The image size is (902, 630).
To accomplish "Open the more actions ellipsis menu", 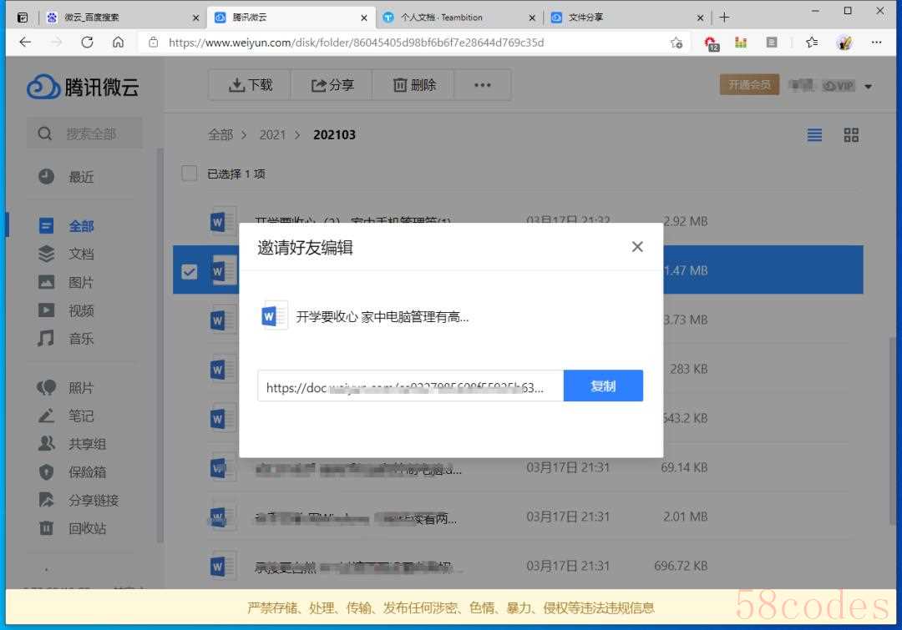I will tap(483, 85).
